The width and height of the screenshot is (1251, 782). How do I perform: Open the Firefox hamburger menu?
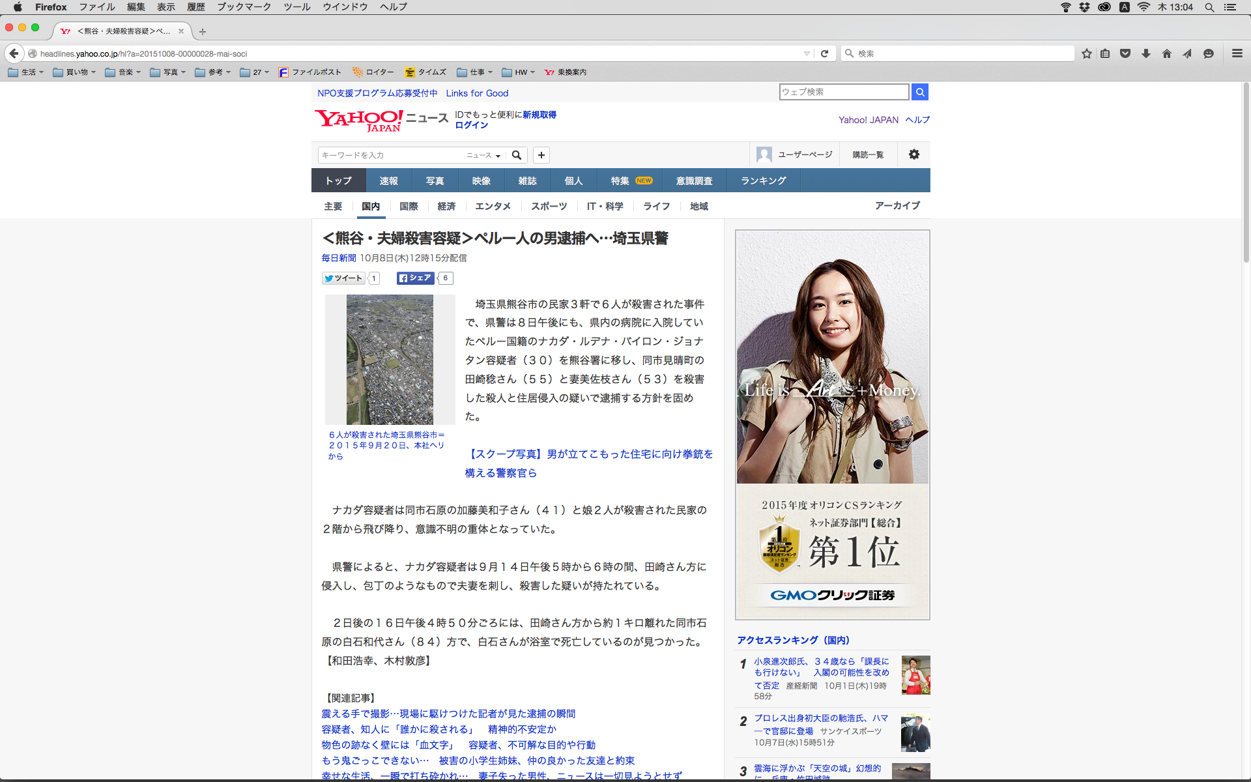[1237, 53]
